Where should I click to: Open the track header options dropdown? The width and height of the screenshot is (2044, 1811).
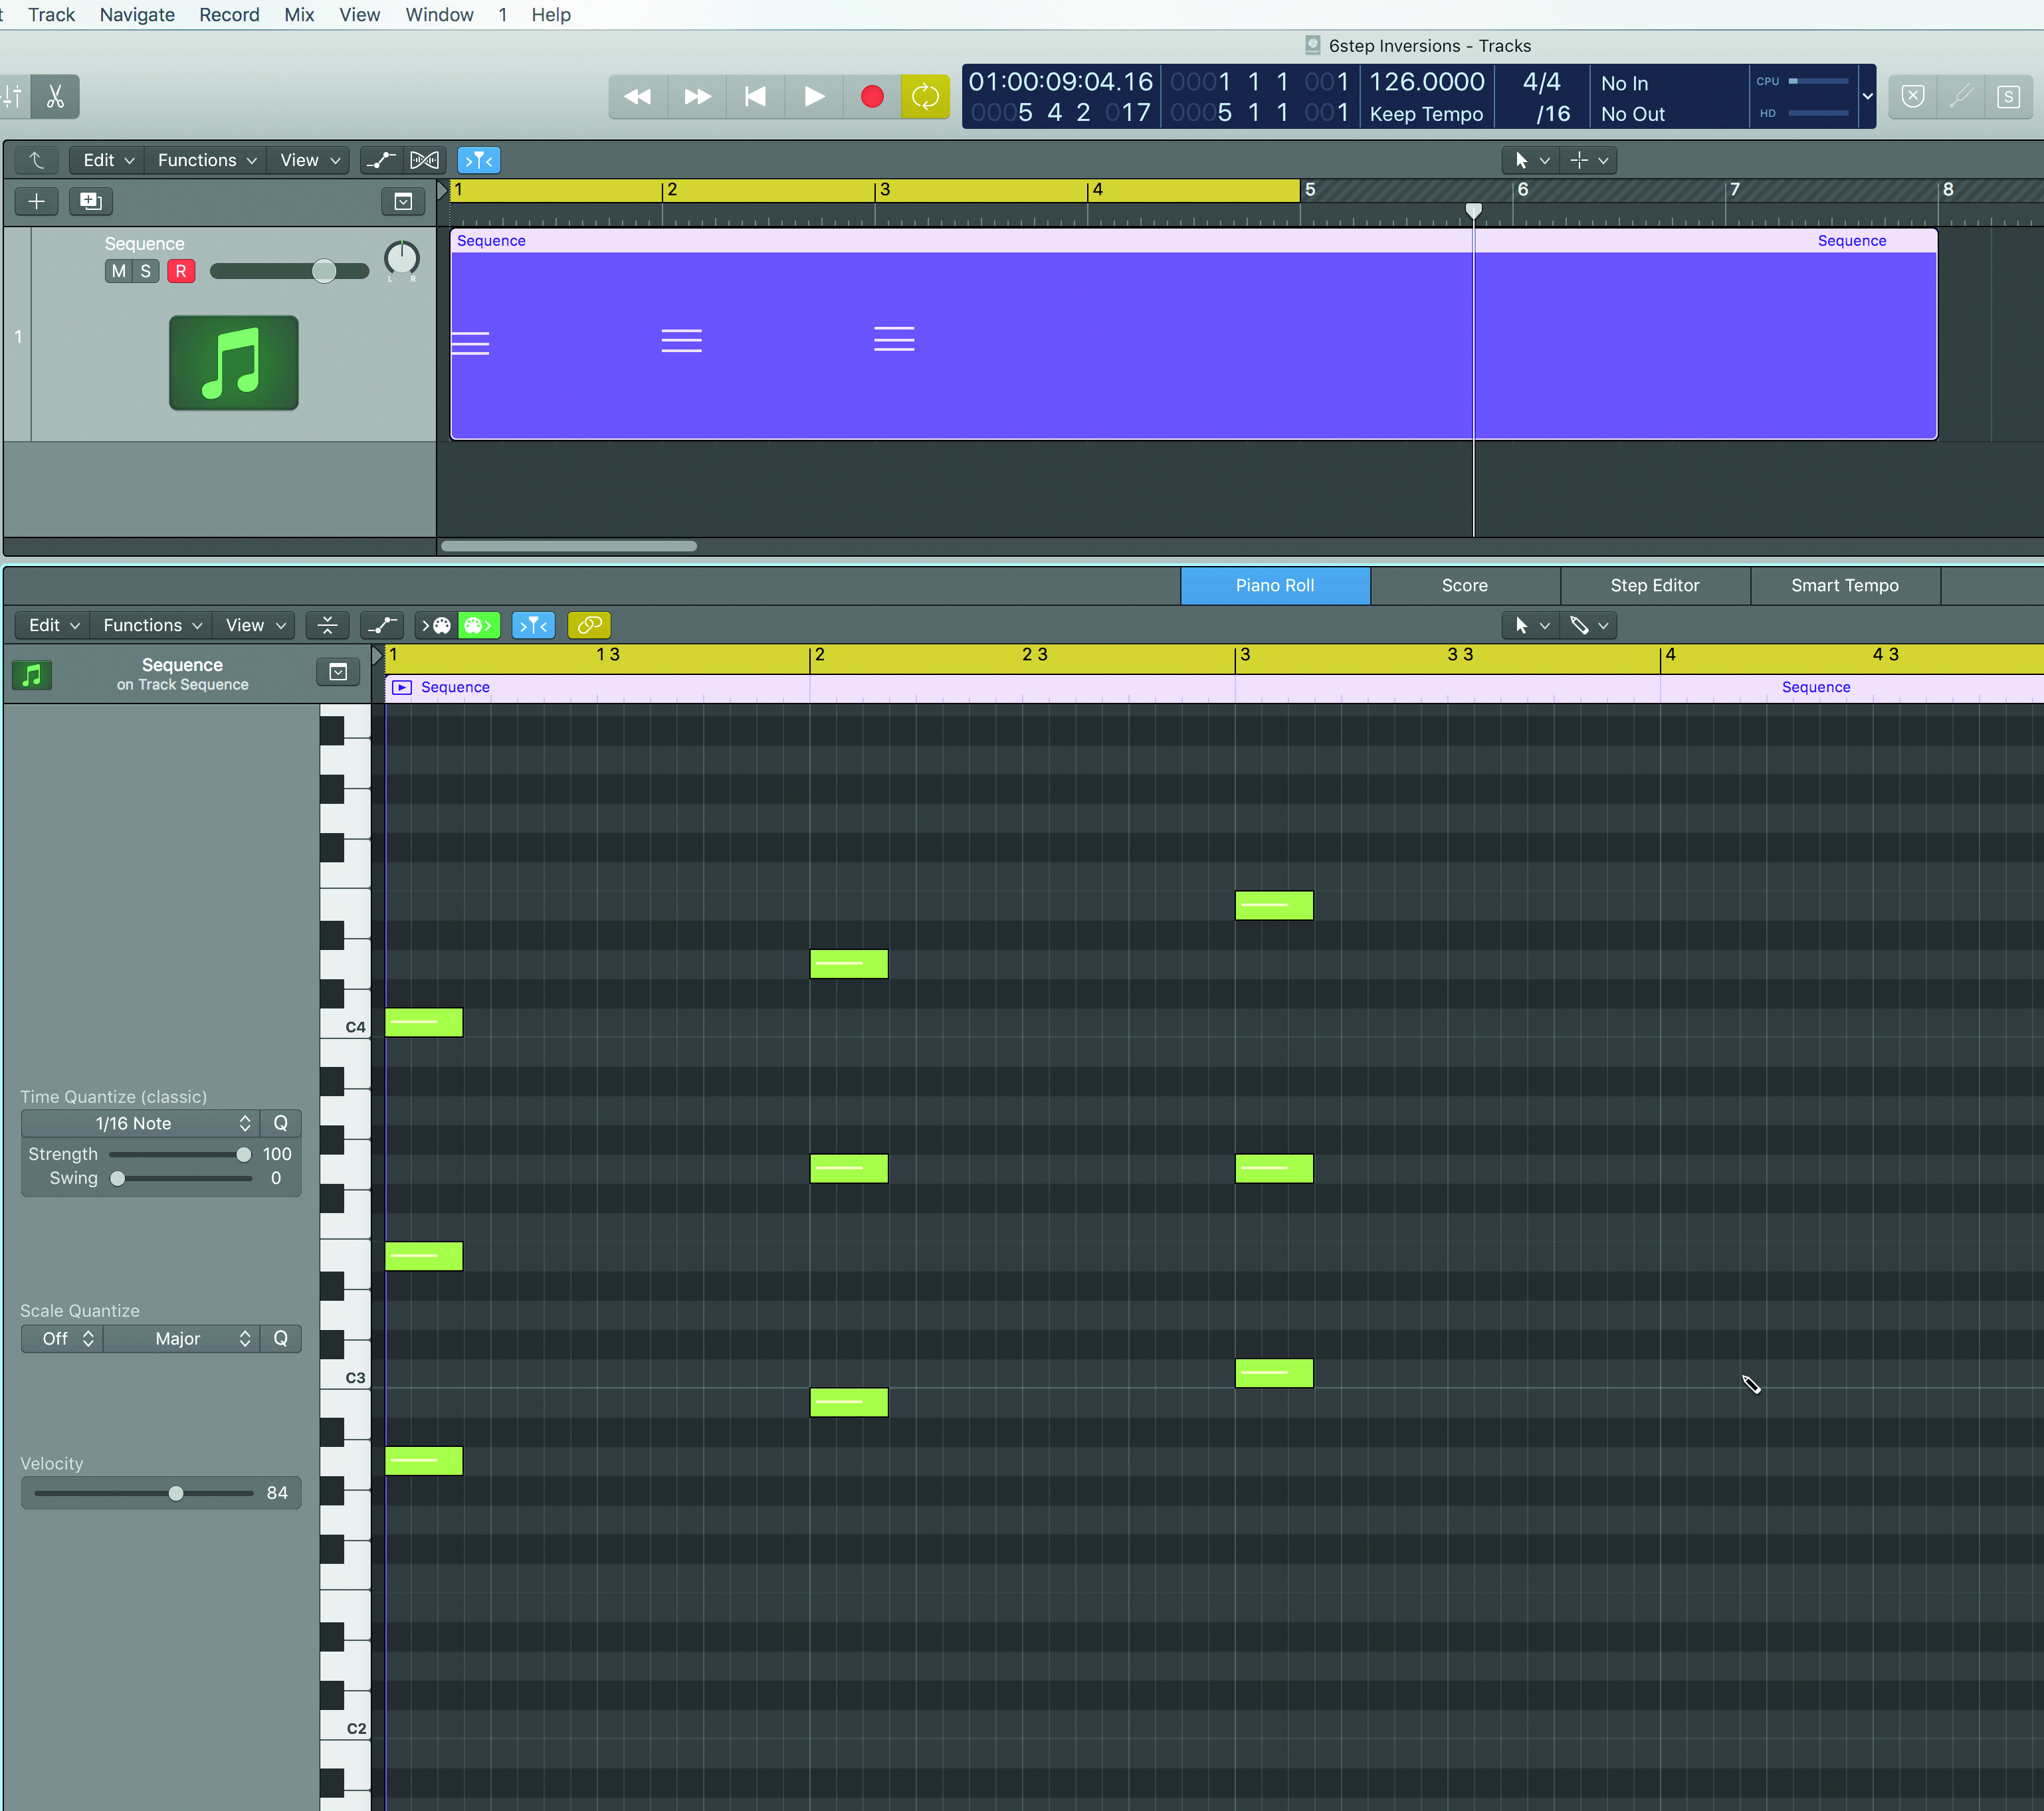click(403, 201)
